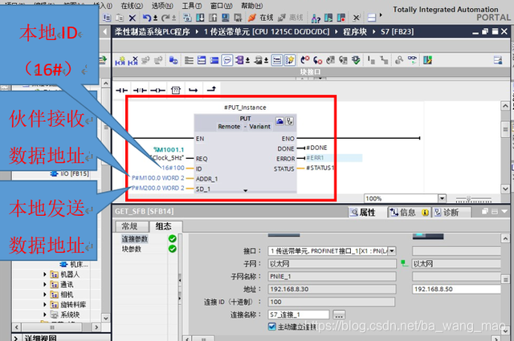Screen dimensions: 514x341
Task: Expand the 通讯 folder
Action: coord(45,285)
